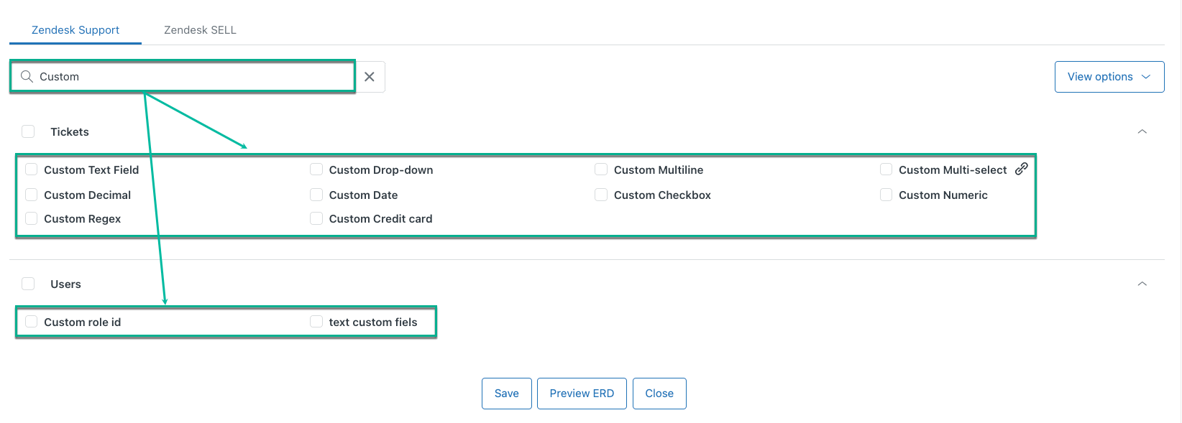Toggle the Users section checkbox

(28, 284)
